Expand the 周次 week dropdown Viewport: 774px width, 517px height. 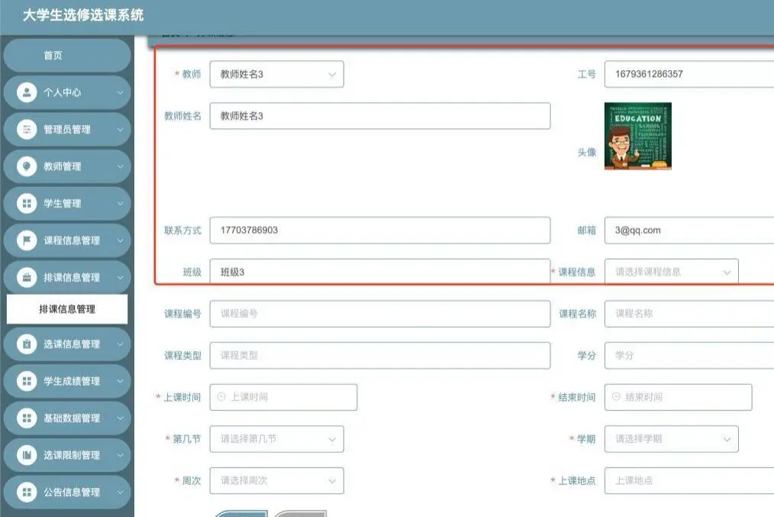(276, 480)
